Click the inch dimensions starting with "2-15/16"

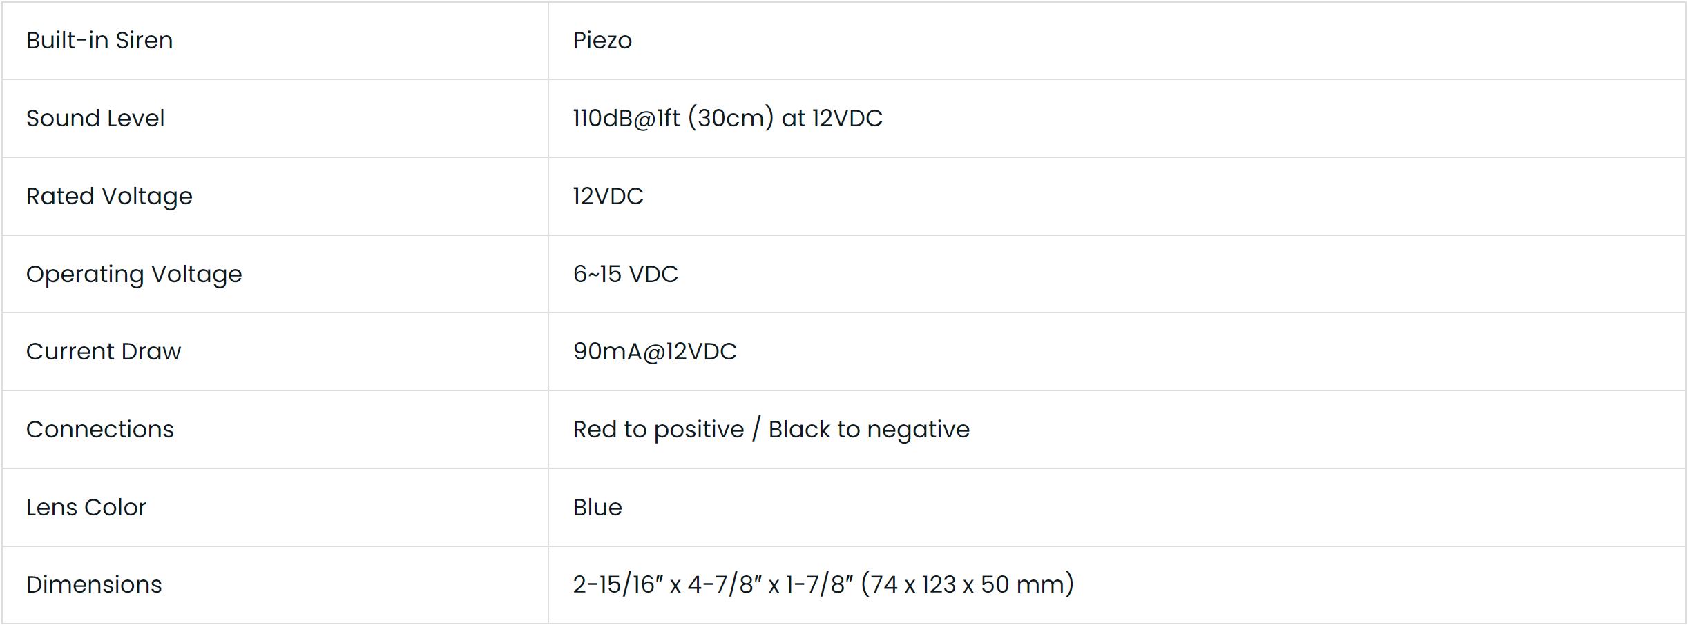point(713,585)
